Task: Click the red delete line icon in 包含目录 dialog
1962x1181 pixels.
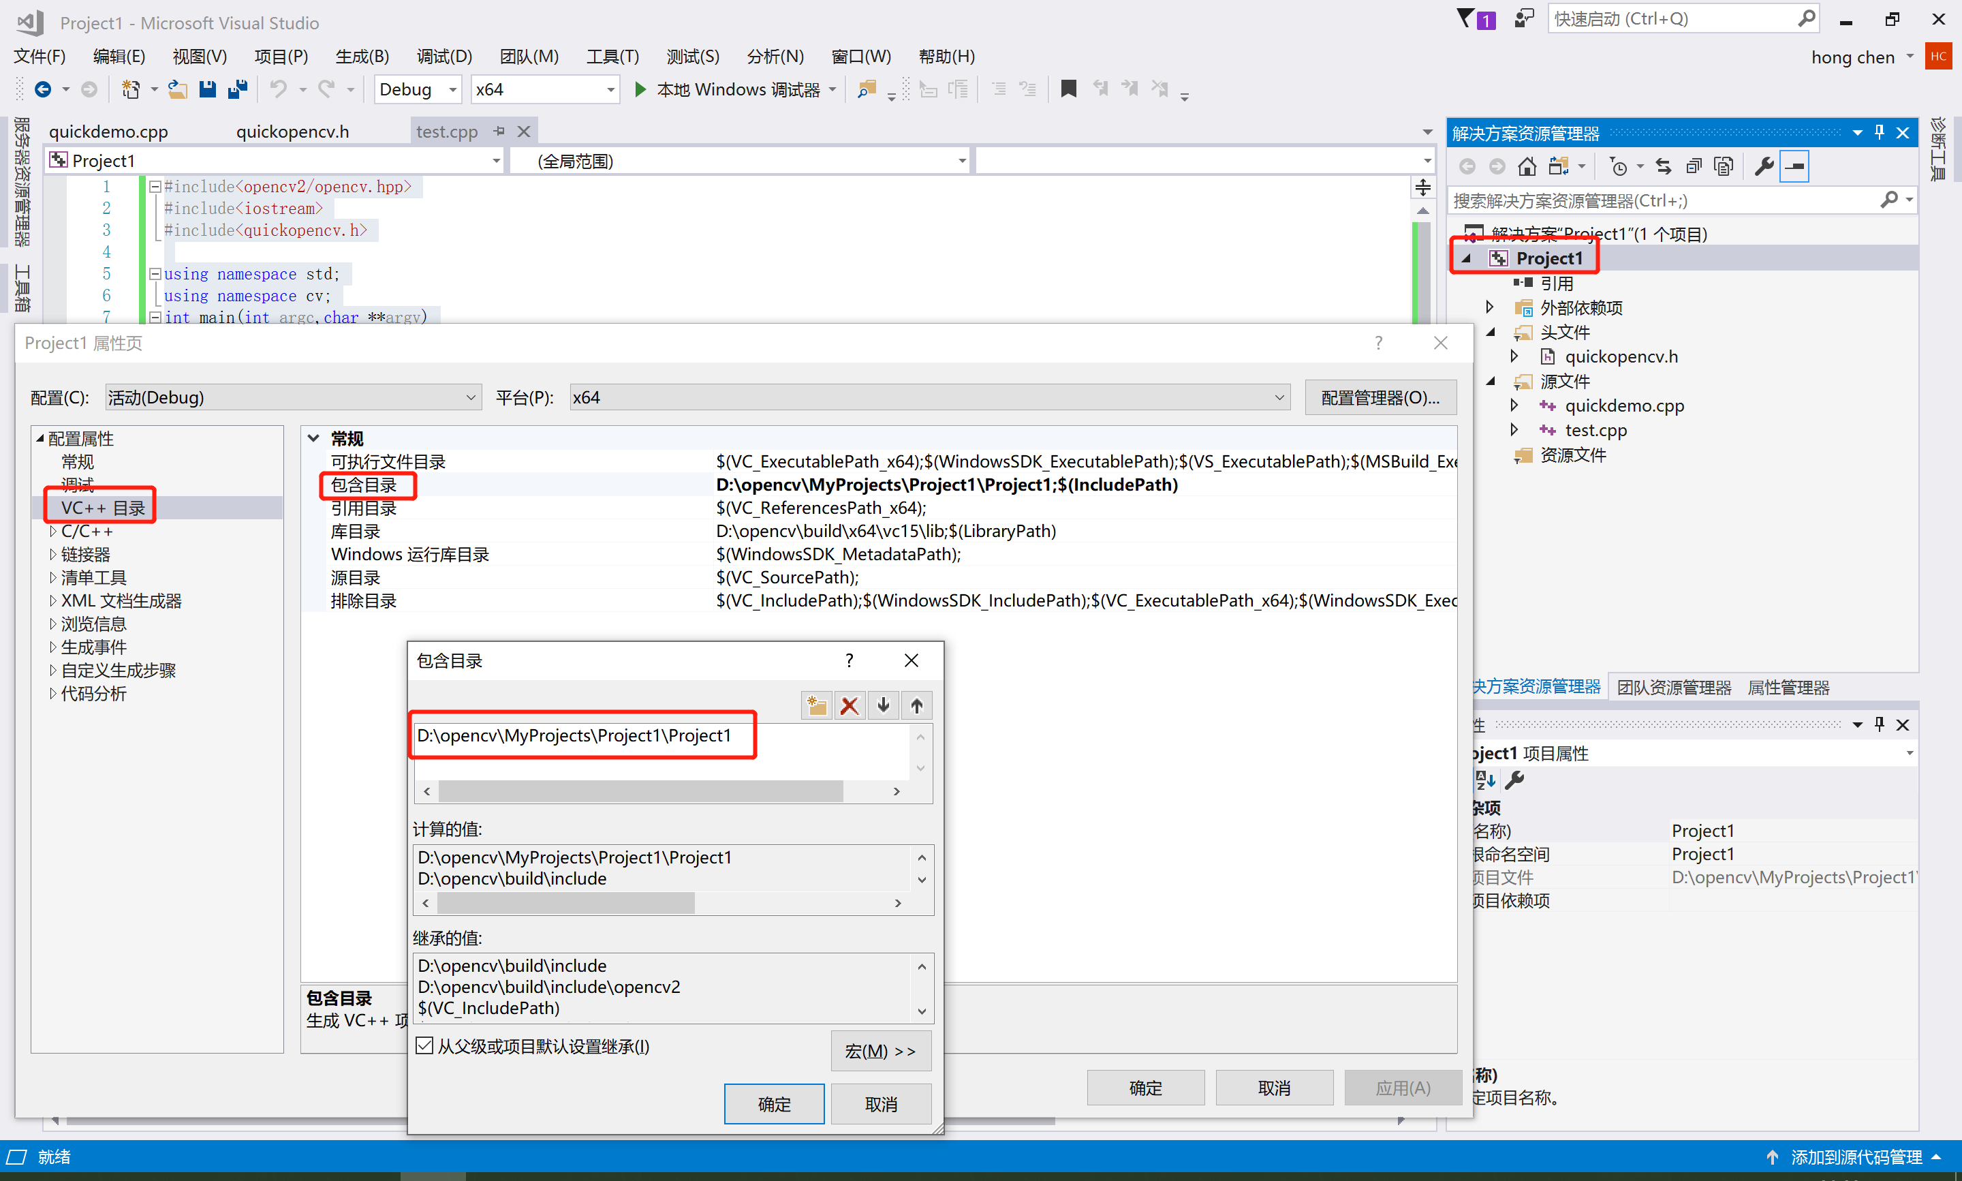Action: pos(850,705)
